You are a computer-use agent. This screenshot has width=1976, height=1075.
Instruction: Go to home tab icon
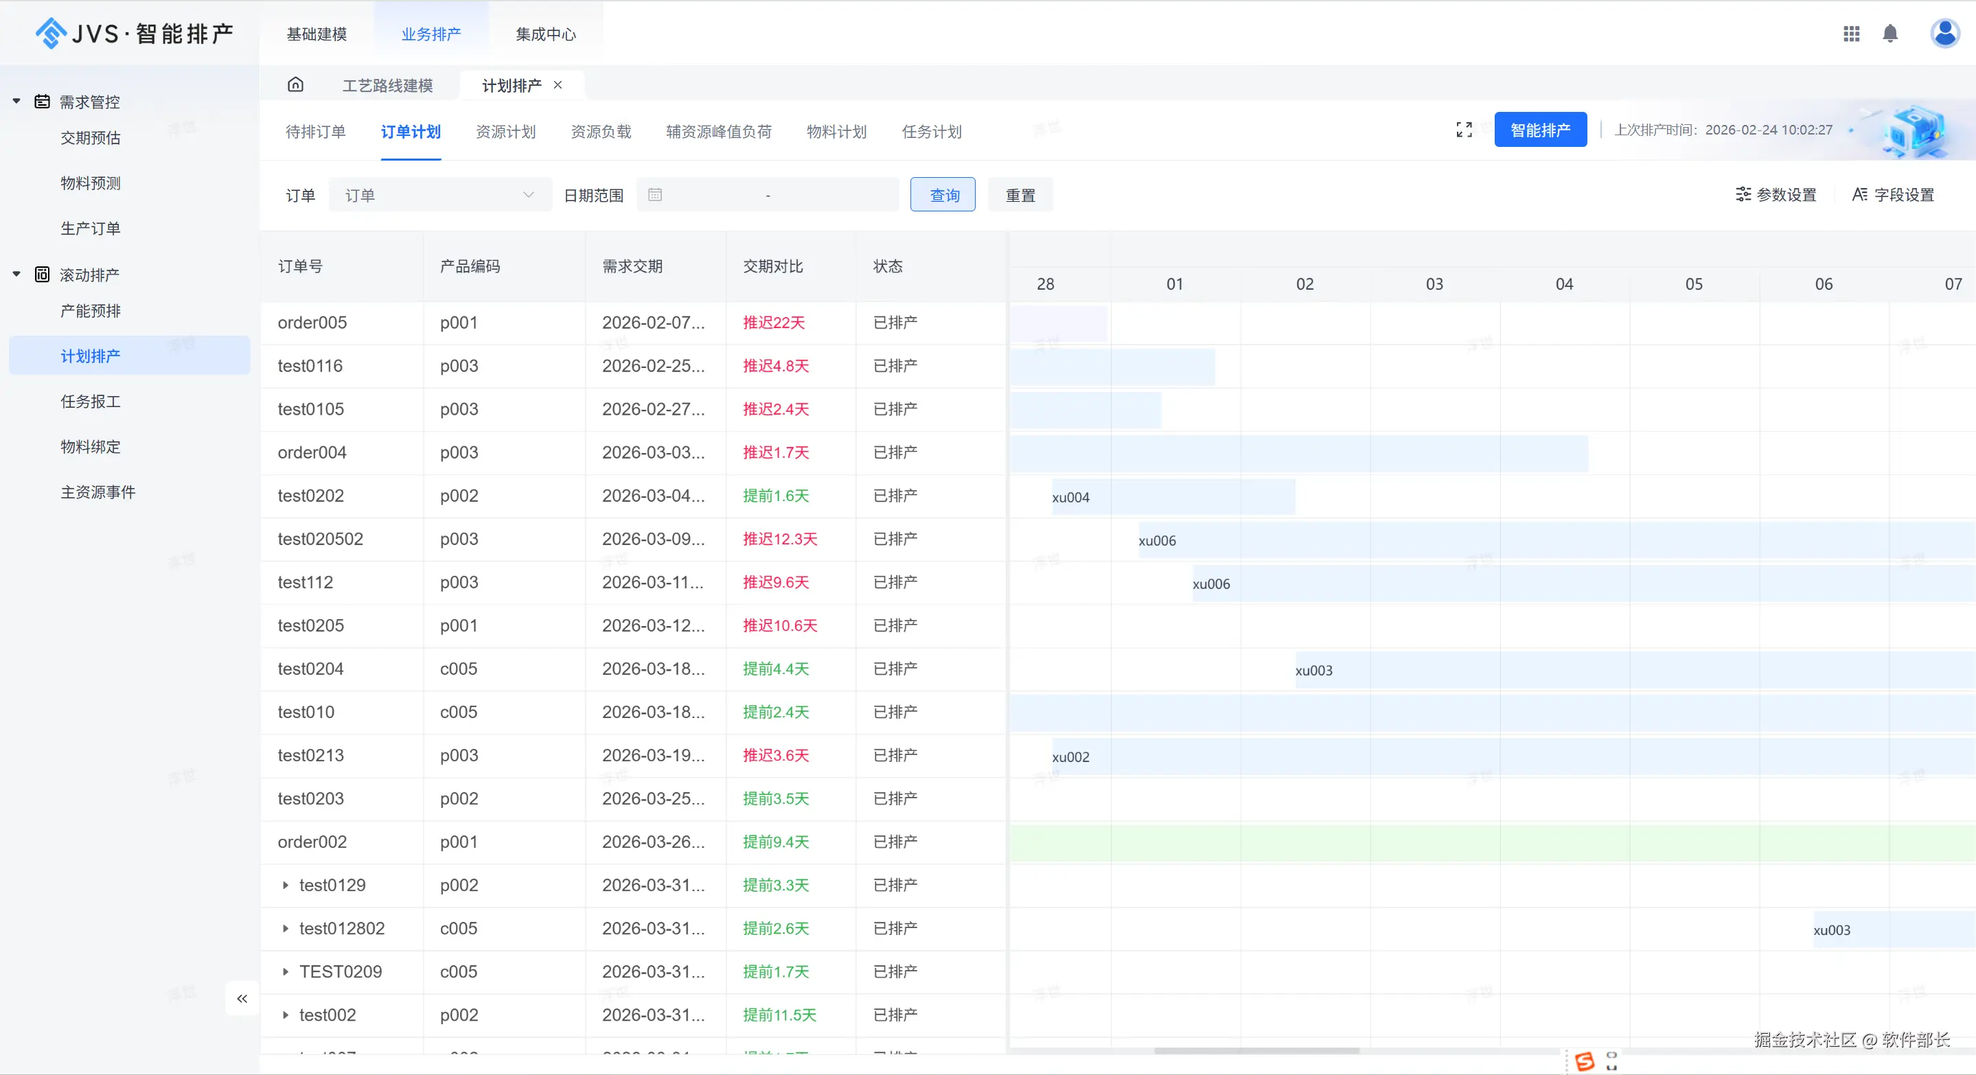point(295,85)
